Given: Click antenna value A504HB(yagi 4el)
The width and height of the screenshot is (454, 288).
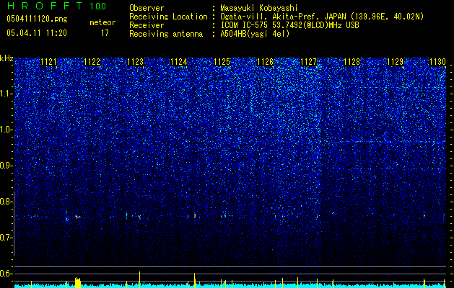Looking at the screenshot, I should [x=255, y=34].
